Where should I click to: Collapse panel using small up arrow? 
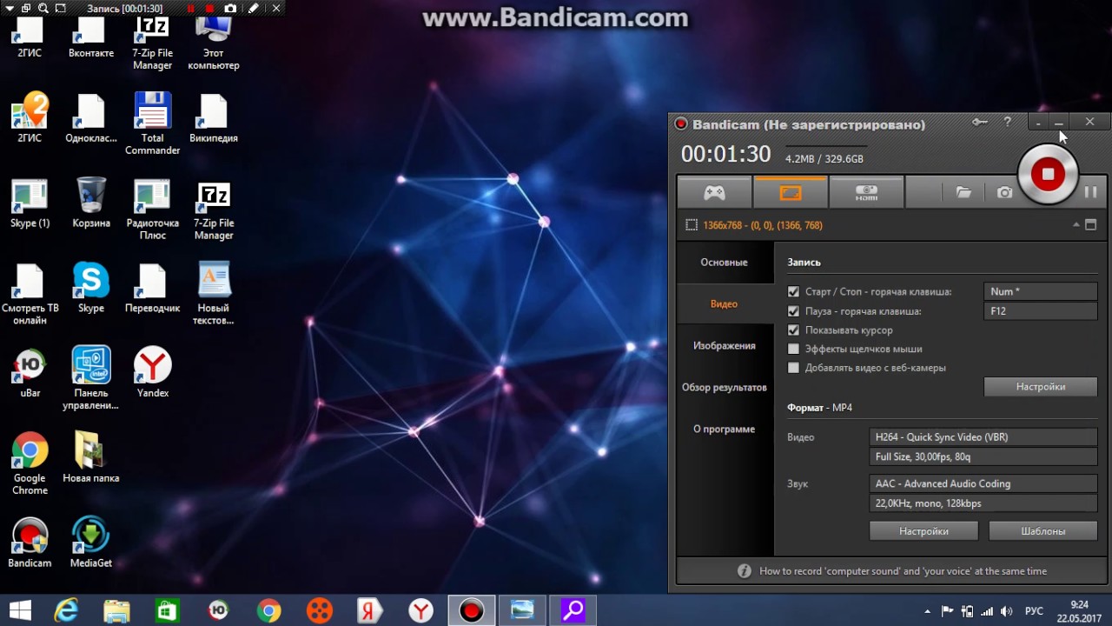[x=1076, y=224]
